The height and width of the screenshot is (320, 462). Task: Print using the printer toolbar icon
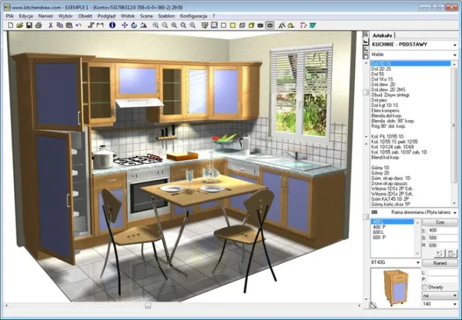click(38, 25)
